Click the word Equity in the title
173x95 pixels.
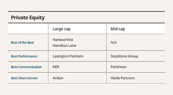pyautogui.click(x=37, y=18)
